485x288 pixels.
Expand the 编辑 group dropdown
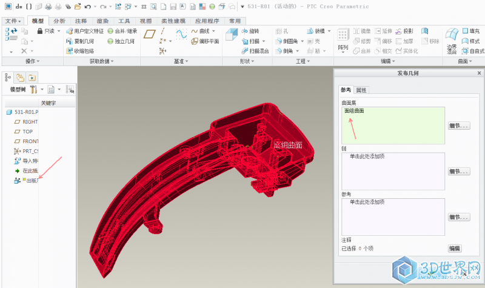click(388, 61)
